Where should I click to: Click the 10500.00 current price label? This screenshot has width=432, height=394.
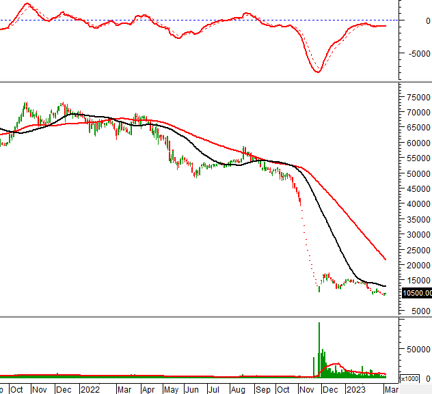click(417, 293)
